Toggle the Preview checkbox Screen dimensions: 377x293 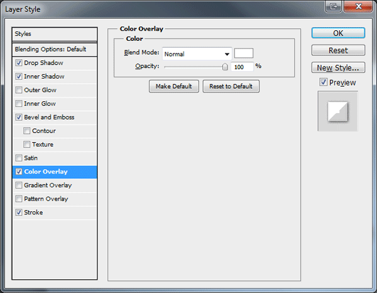(x=324, y=82)
